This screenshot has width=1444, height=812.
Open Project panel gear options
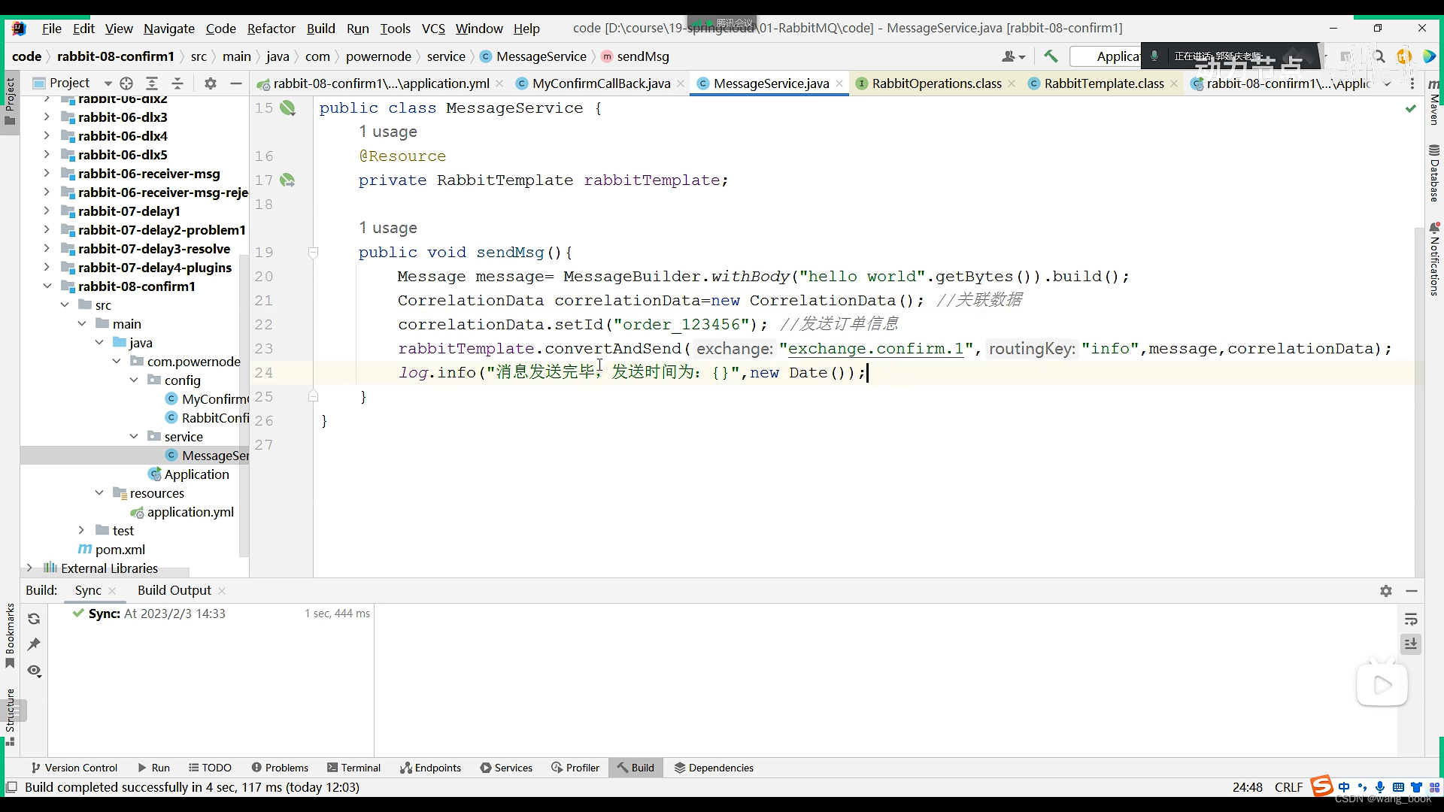tap(211, 83)
